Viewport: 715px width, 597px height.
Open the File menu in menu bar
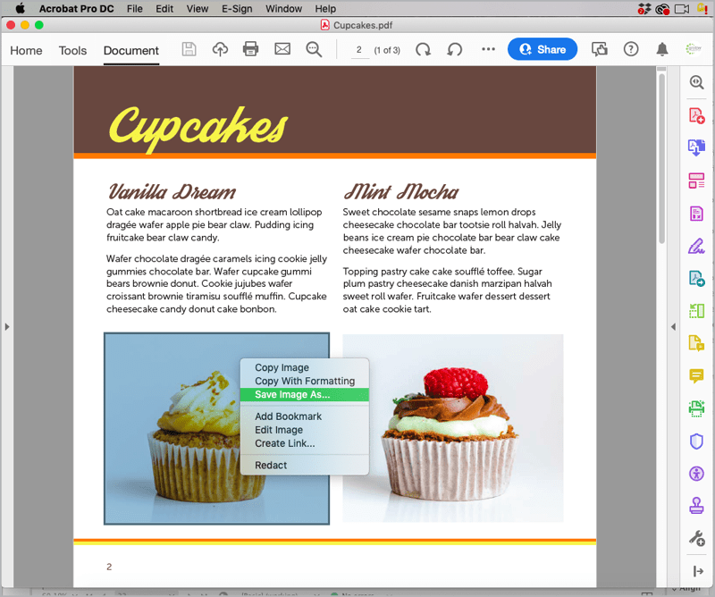pyautogui.click(x=135, y=9)
